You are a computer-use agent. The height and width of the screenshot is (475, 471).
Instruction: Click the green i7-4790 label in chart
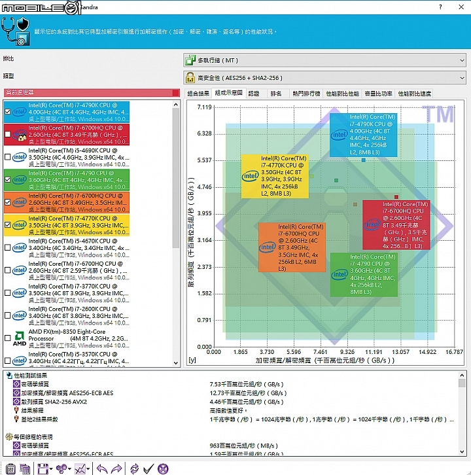pyautogui.click(x=364, y=274)
